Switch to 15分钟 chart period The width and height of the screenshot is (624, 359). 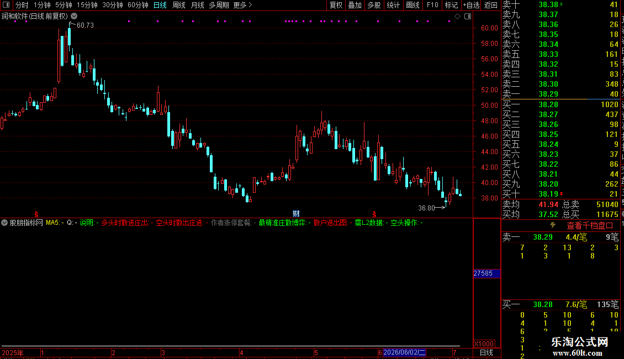pyautogui.click(x=87, y=5)
